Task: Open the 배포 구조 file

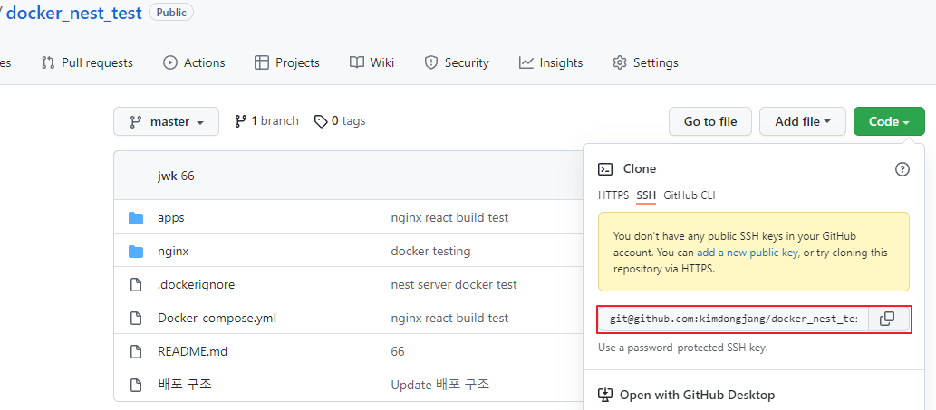Action: click(185, 385)
